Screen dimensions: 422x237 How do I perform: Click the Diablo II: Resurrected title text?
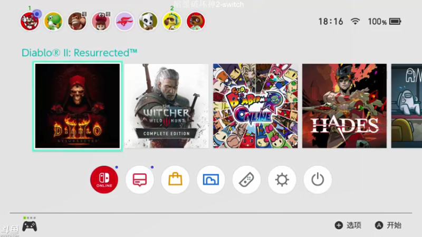[80, 53]
